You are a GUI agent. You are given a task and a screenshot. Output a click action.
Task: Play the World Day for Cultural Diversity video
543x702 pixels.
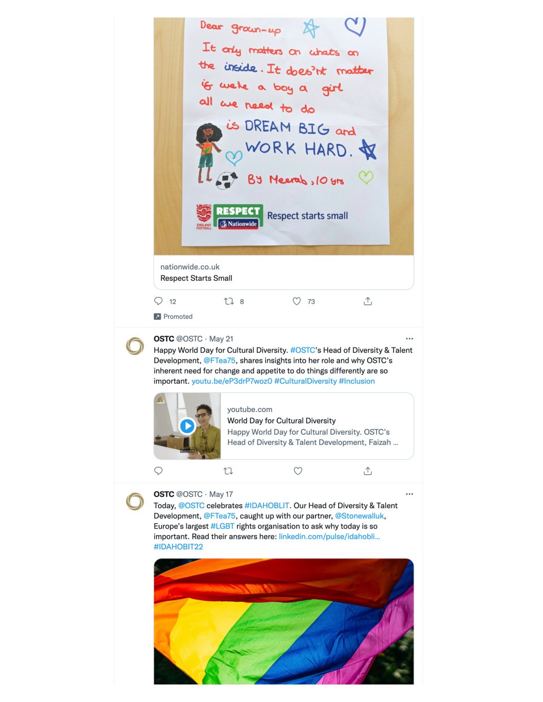[187, 426]
